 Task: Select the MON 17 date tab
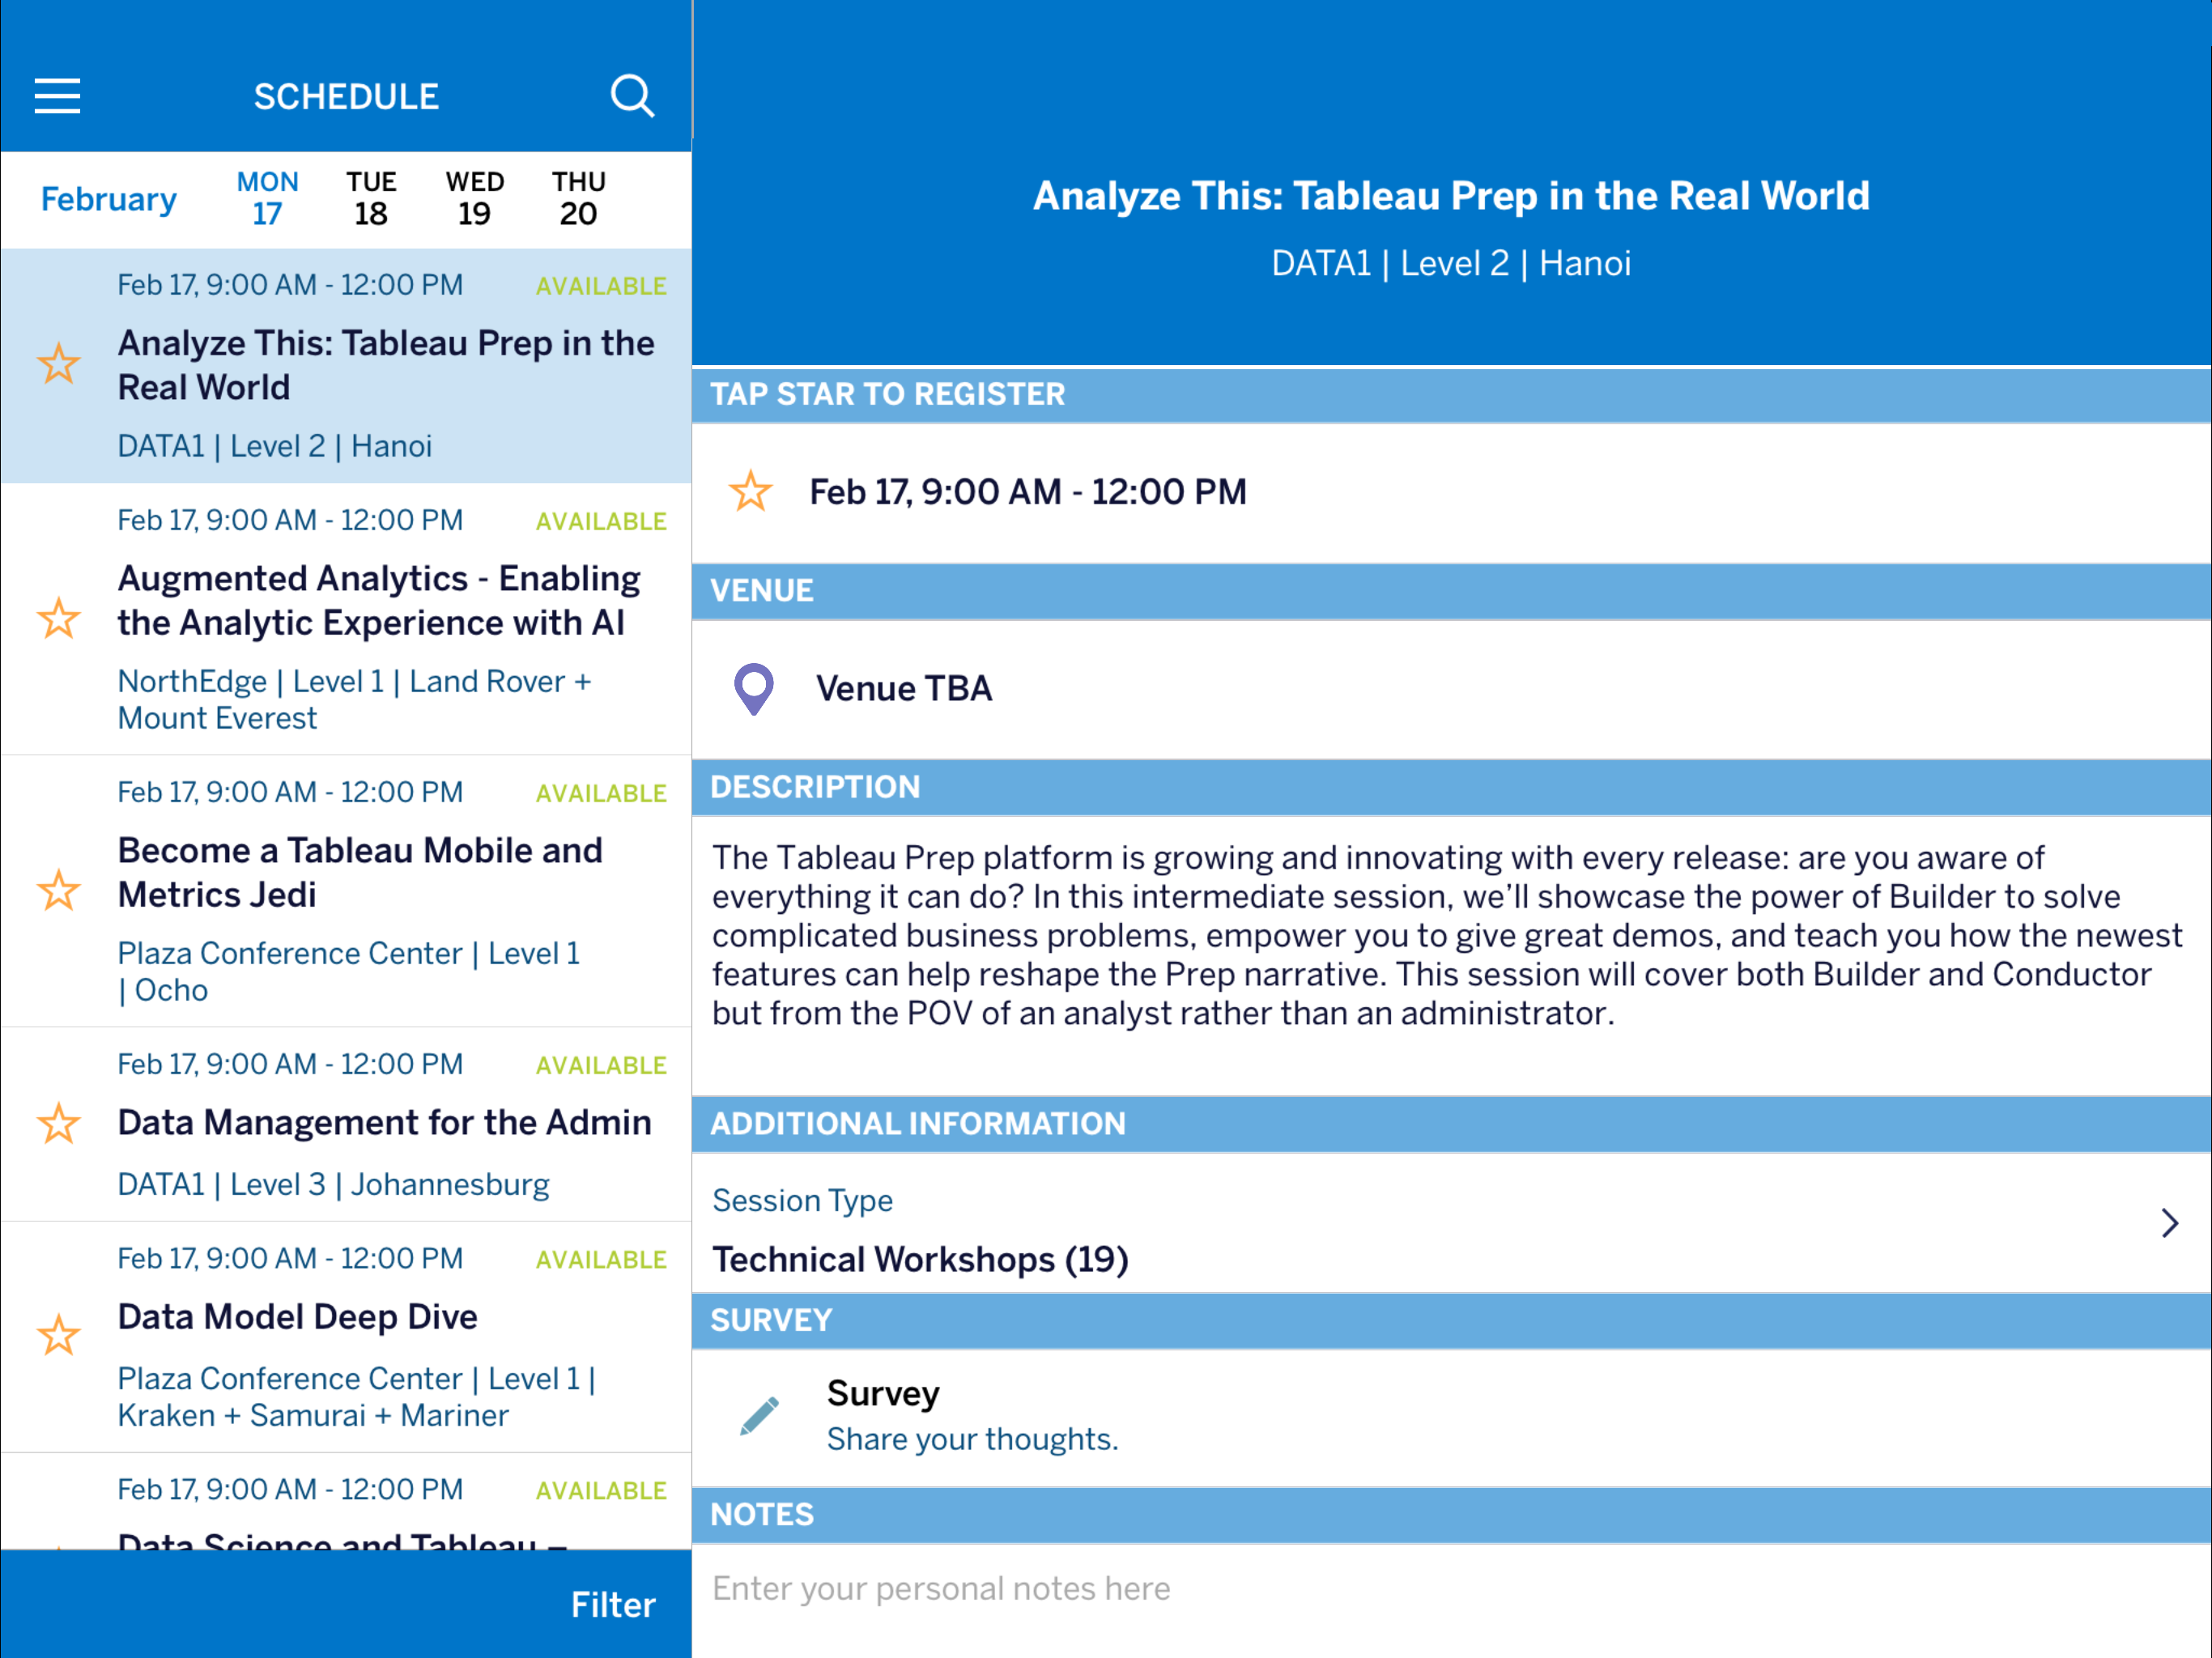pyautogui.click(x=267, y=198)
